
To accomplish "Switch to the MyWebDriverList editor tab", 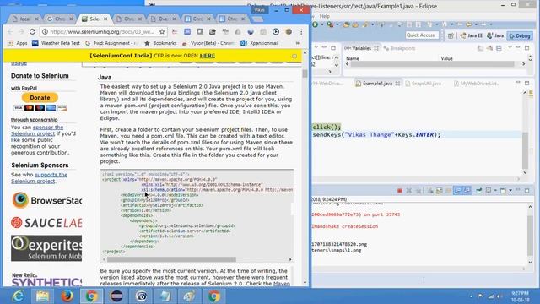I will coord(476,84).
